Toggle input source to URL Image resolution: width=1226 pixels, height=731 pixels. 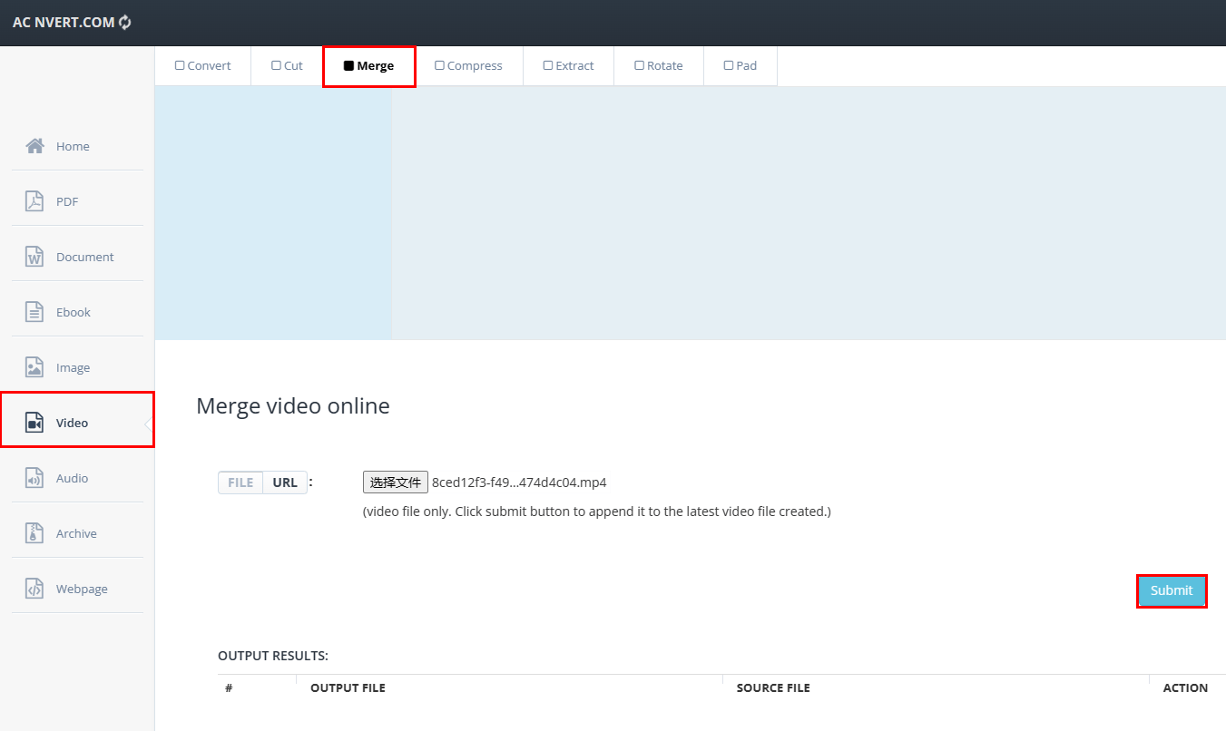click(x=285, y=482)
